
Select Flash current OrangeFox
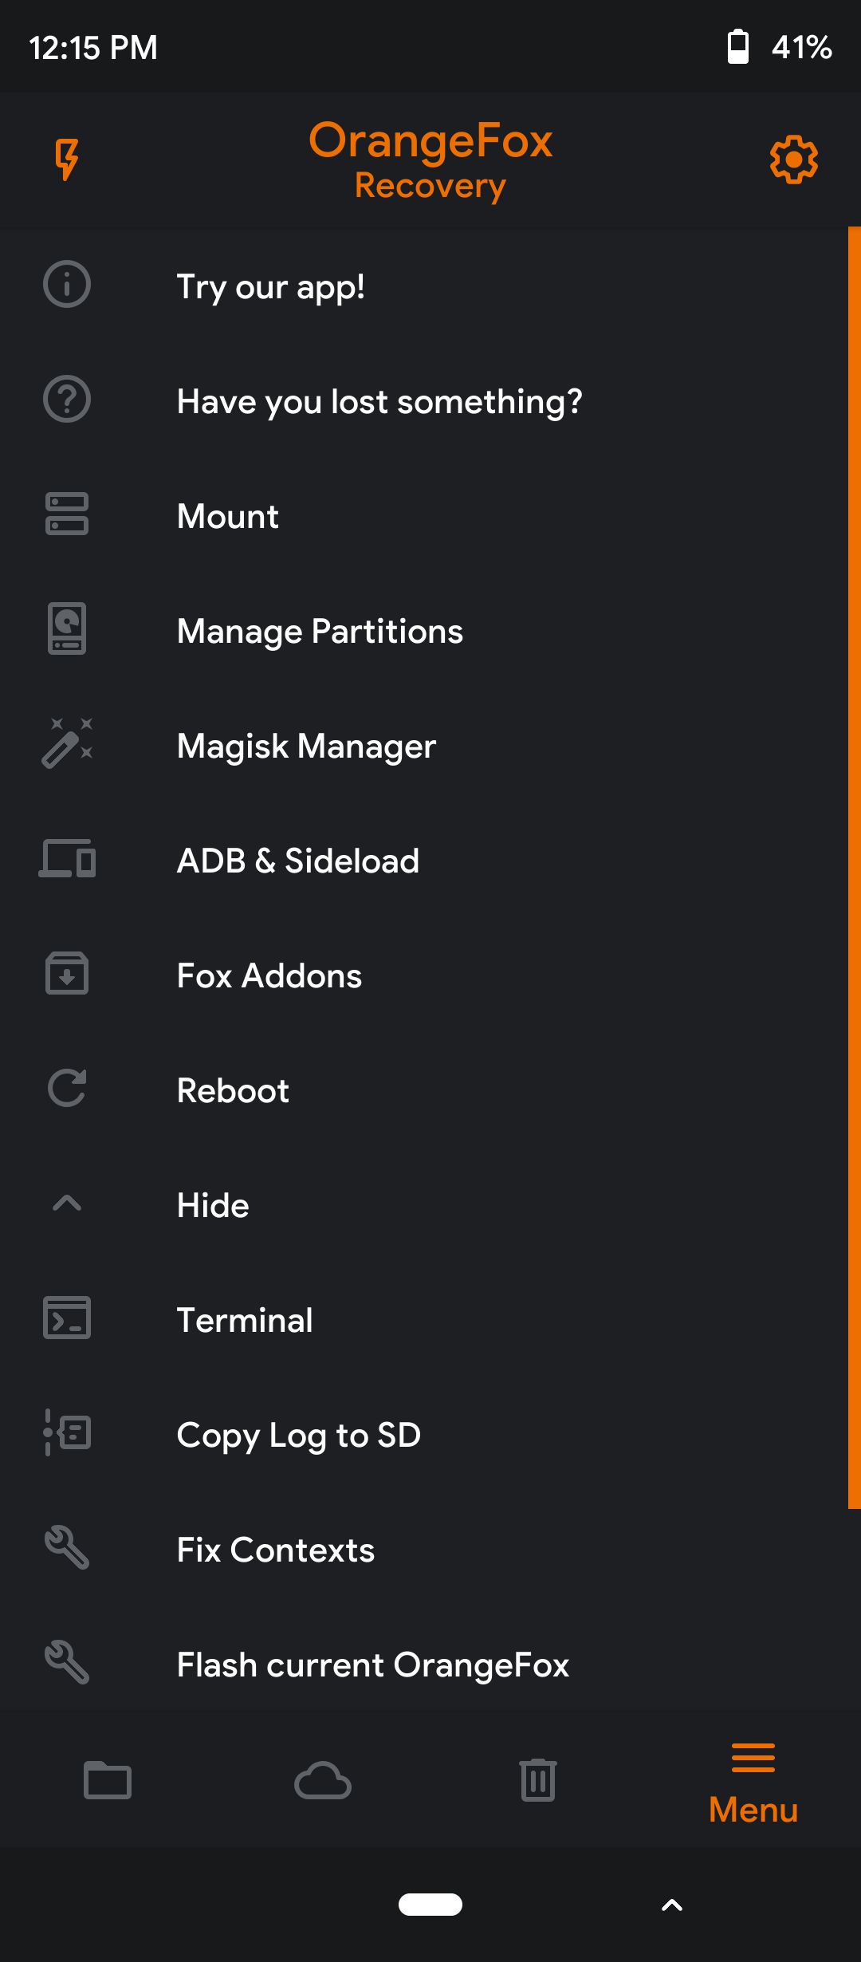(x=372, y=1665)
